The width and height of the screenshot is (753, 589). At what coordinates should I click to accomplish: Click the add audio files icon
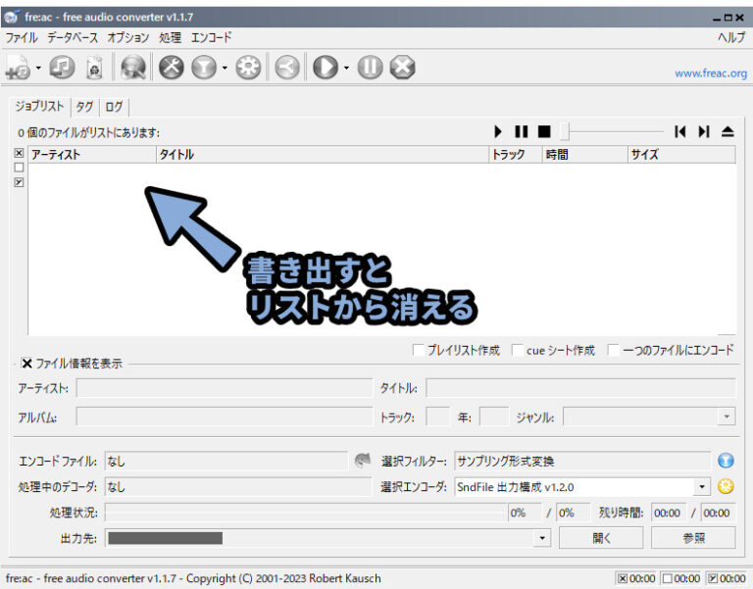point(17,68)
